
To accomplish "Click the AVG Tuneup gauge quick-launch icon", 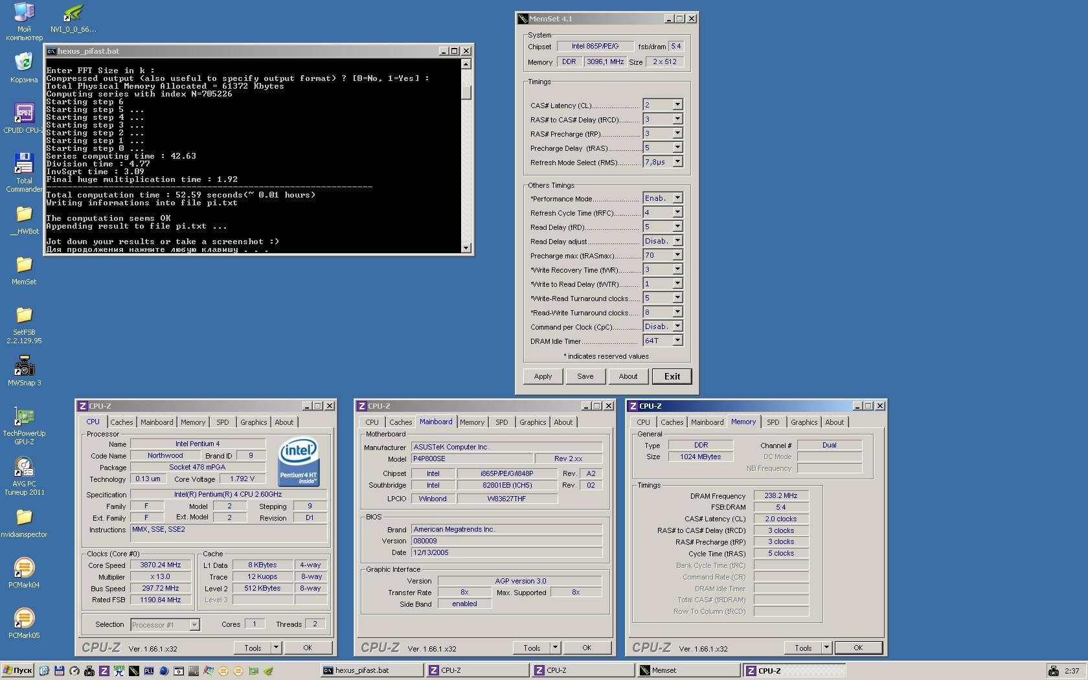I will click(x=74, y=671).
